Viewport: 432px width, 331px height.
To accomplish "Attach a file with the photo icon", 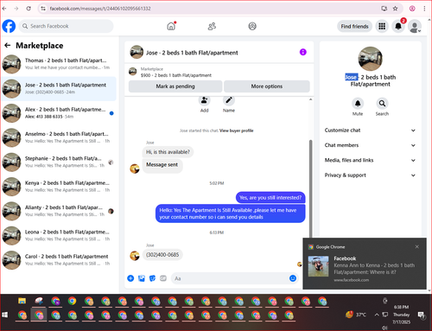I will (142, 278).
